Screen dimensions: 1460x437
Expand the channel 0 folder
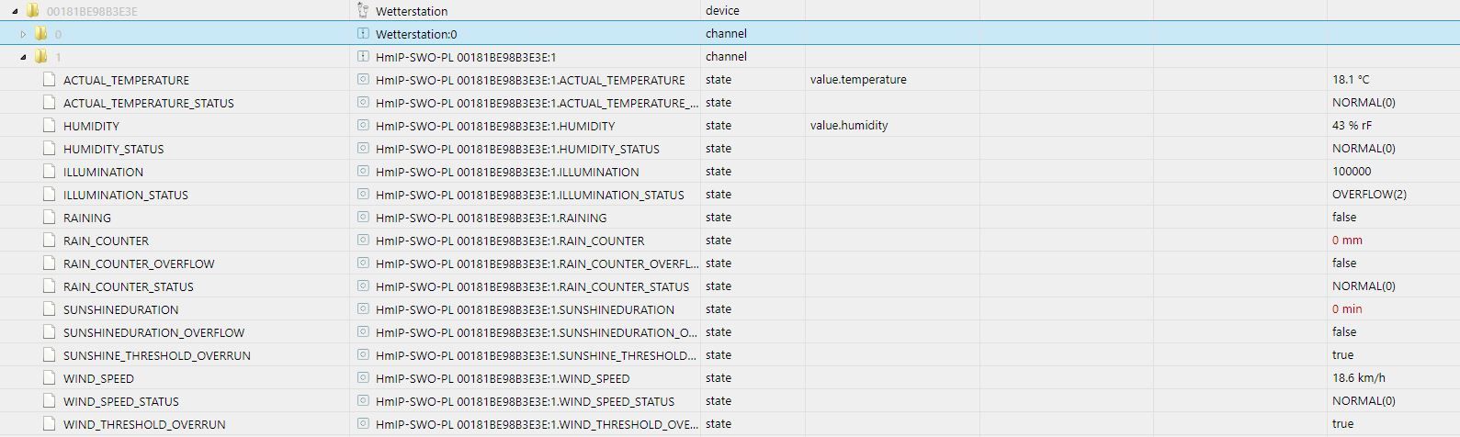click(x=24, y=34)
